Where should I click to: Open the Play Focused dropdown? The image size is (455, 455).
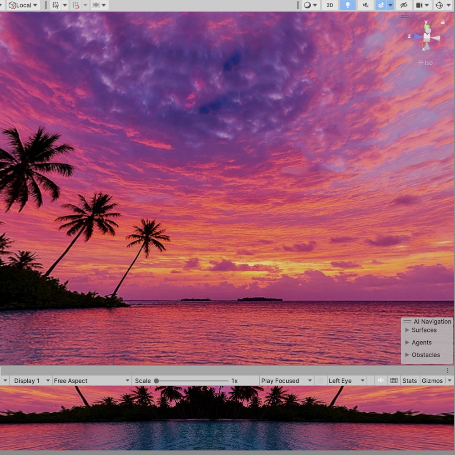tap(286, 381)
